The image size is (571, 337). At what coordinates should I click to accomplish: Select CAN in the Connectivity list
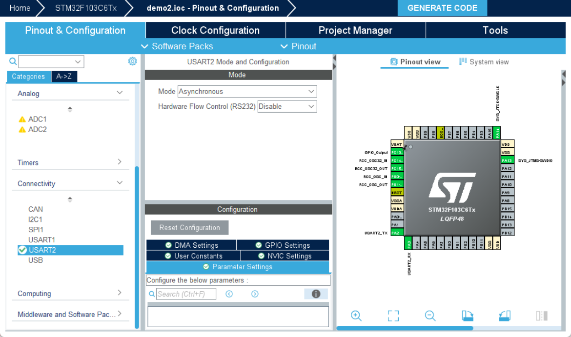coord(36,209)
